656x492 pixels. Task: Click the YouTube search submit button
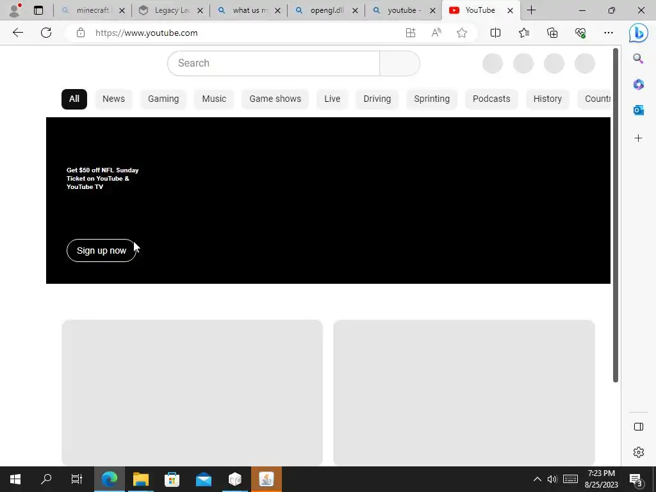coord(400,63)
